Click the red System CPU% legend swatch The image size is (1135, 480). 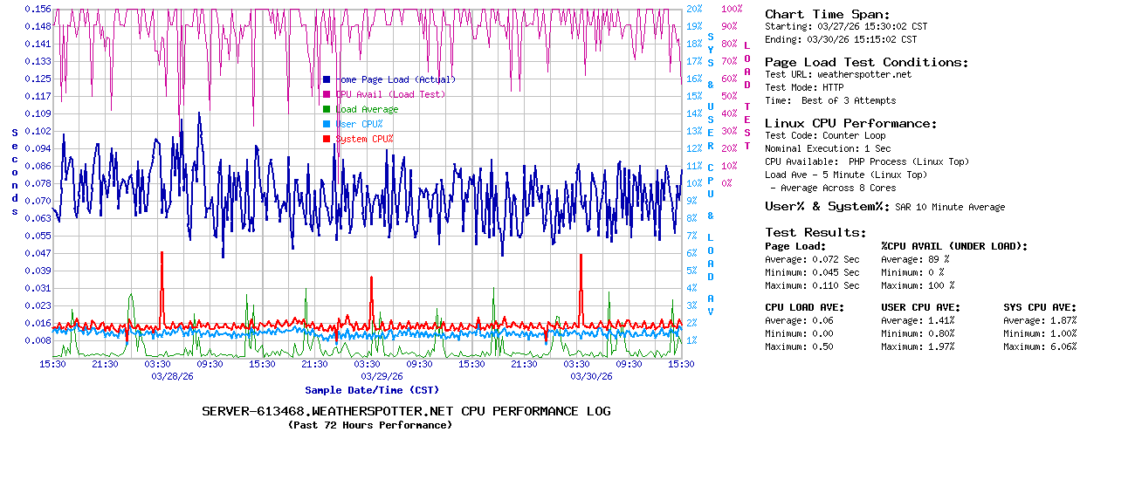[x=327, y=139]
